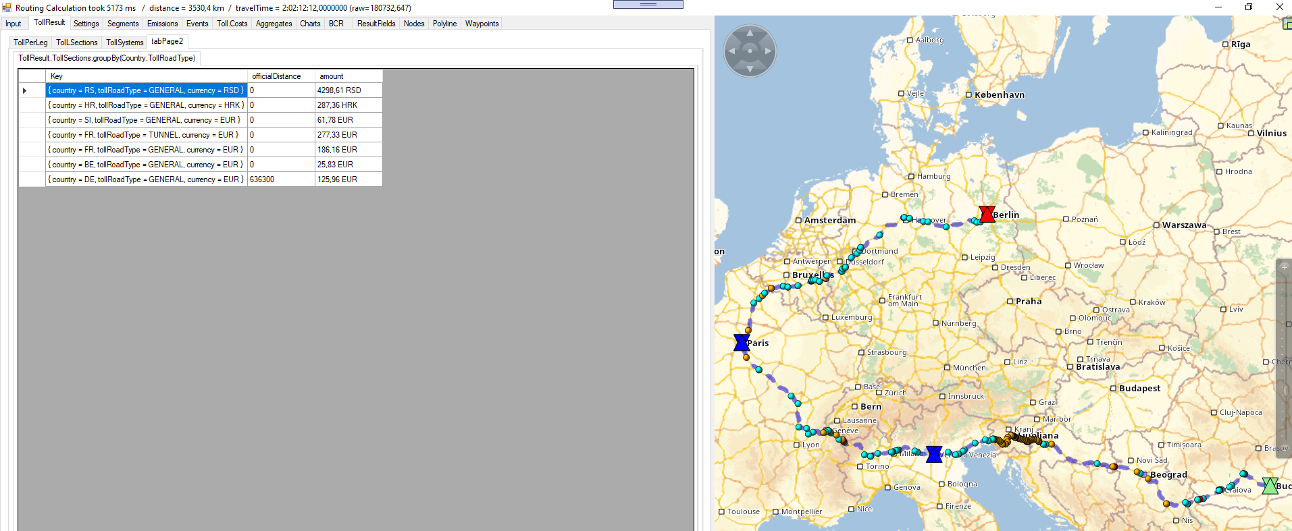
Task: Select the FR TUNNEL amount cell
Action: [x=348, y=135]
